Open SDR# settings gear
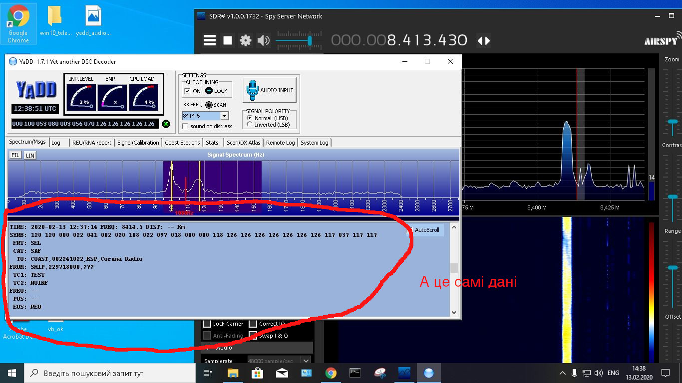Screen dimensions: 682x383 tap(245, 40)
